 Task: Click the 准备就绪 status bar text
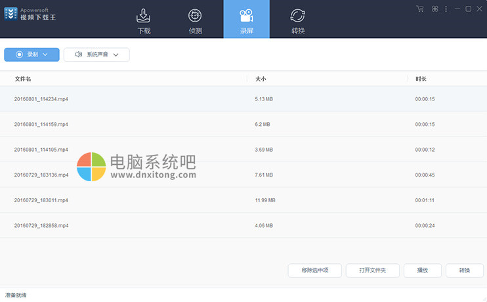point(16,295)
